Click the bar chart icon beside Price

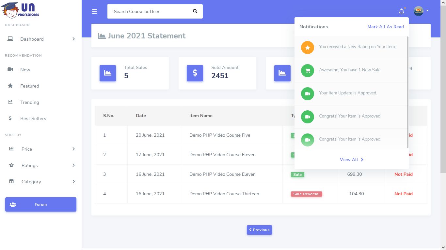(11, 149)
